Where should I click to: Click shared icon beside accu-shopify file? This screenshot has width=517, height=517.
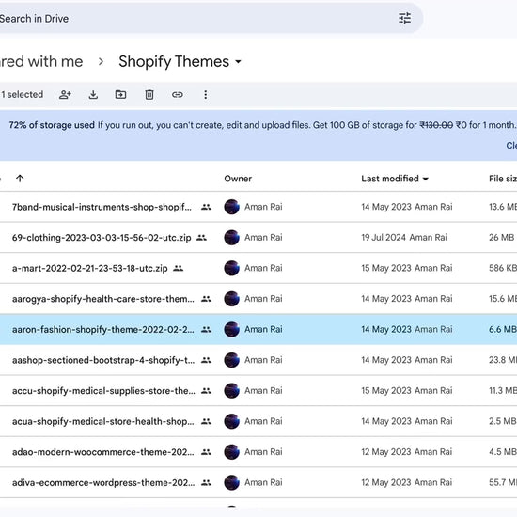207,391
